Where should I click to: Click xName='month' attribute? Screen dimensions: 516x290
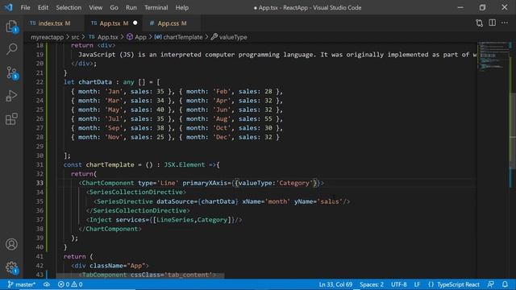[x=266, y=201]
